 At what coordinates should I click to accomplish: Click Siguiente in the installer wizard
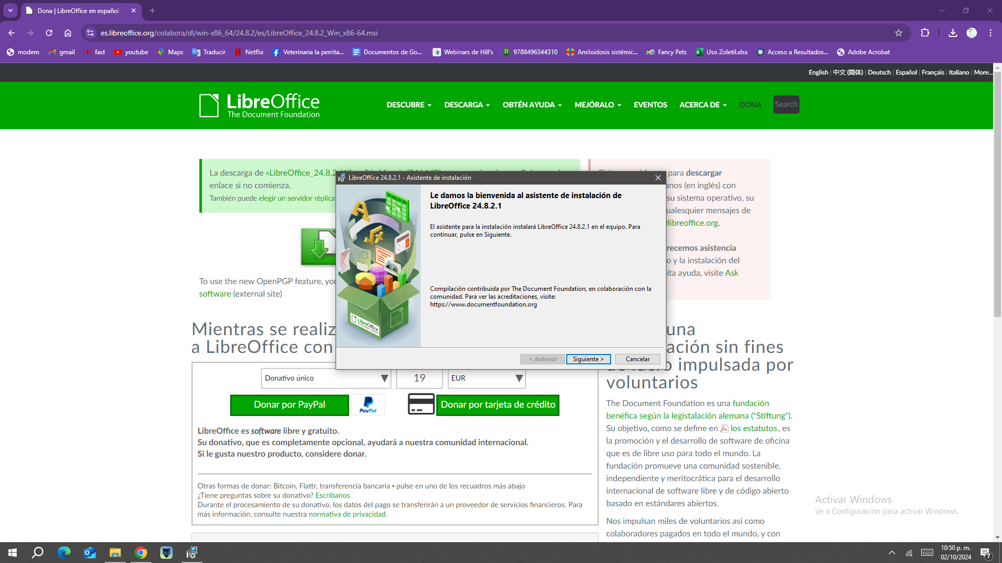(x=588, y=359)
